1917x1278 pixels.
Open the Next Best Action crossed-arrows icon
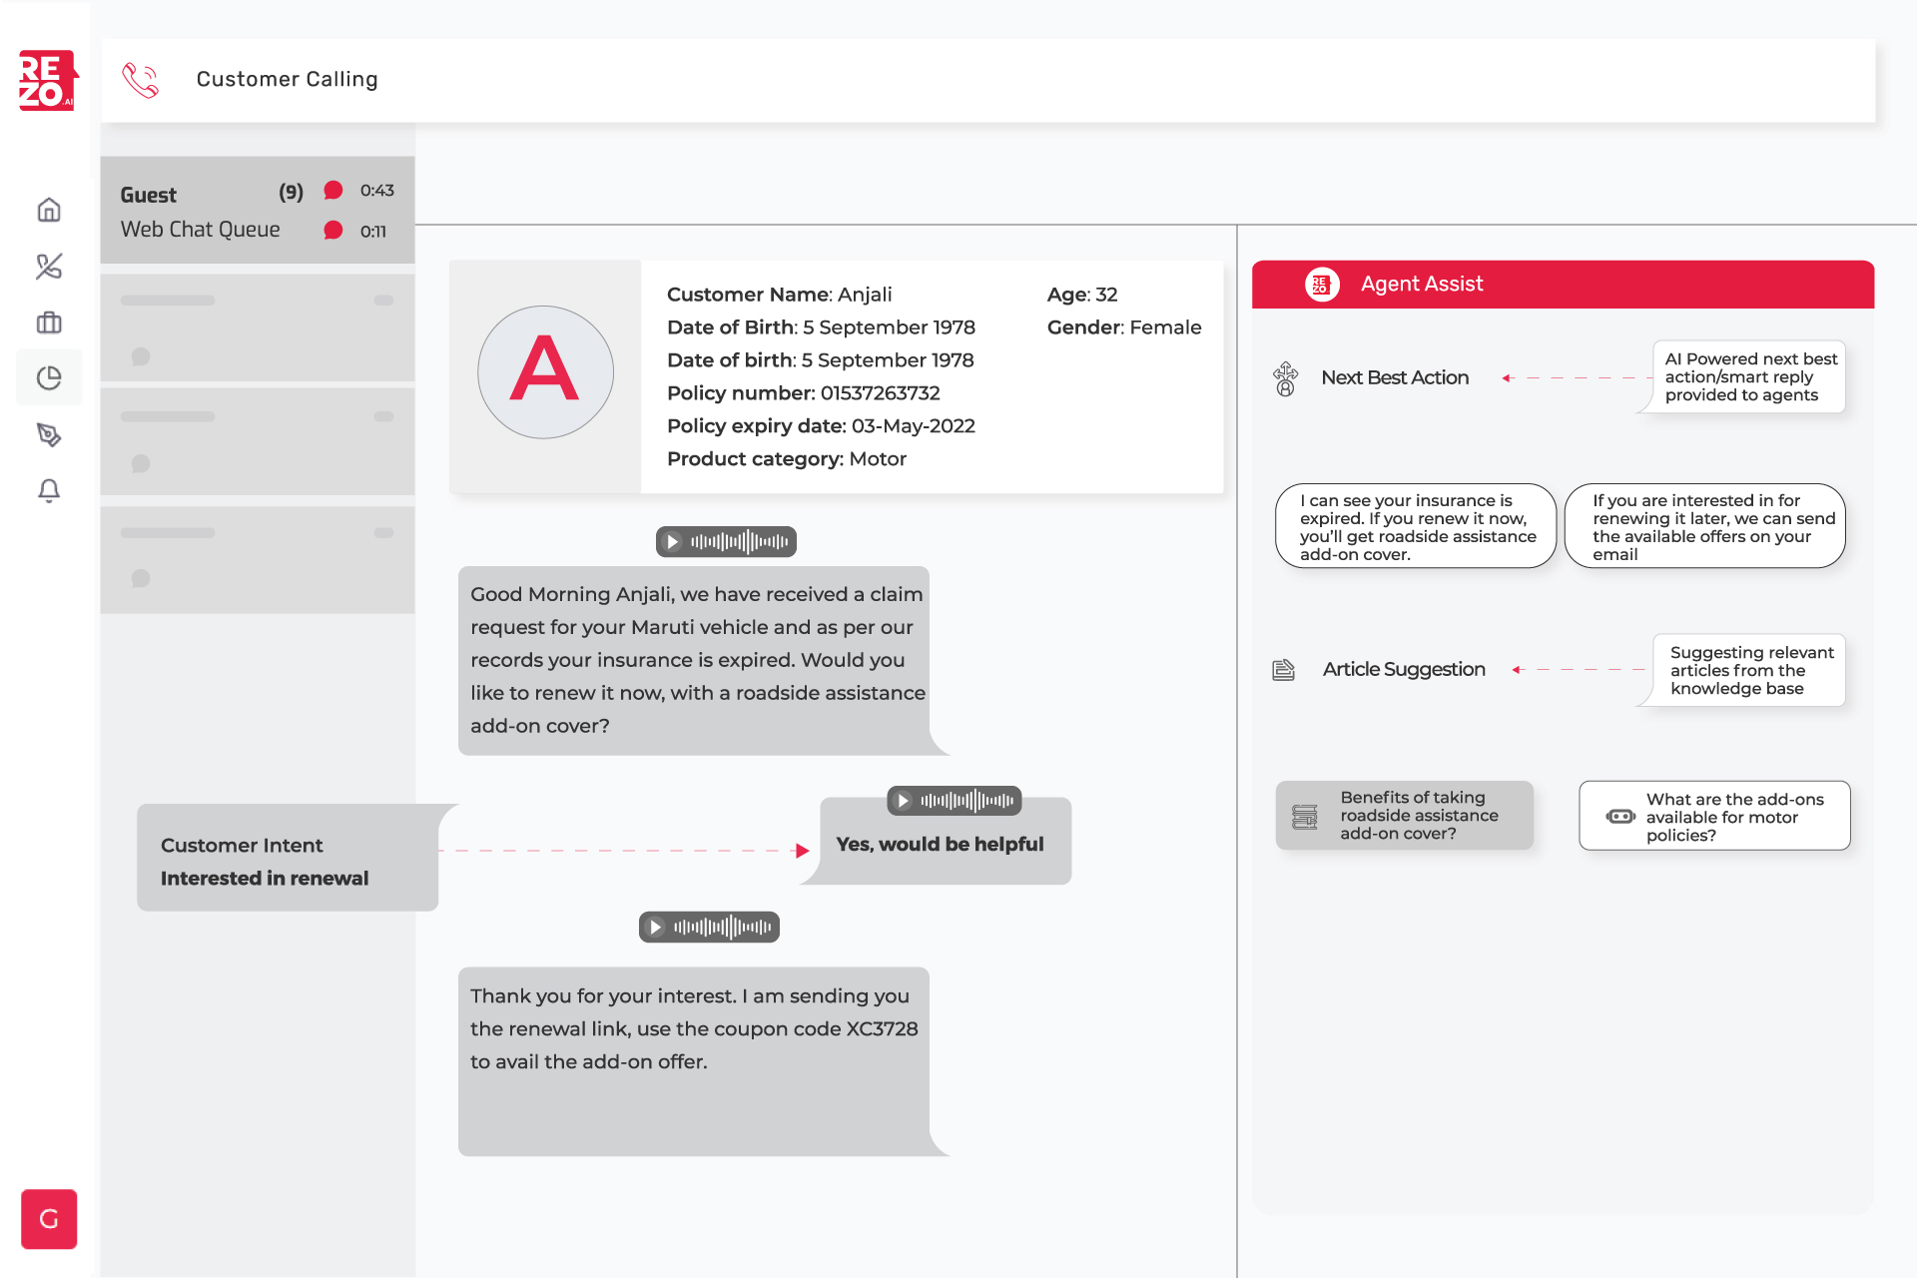pyautogui.click(x=1285, y=378)
